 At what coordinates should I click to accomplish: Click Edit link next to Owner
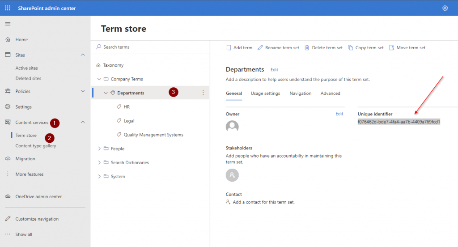[339, 114]
